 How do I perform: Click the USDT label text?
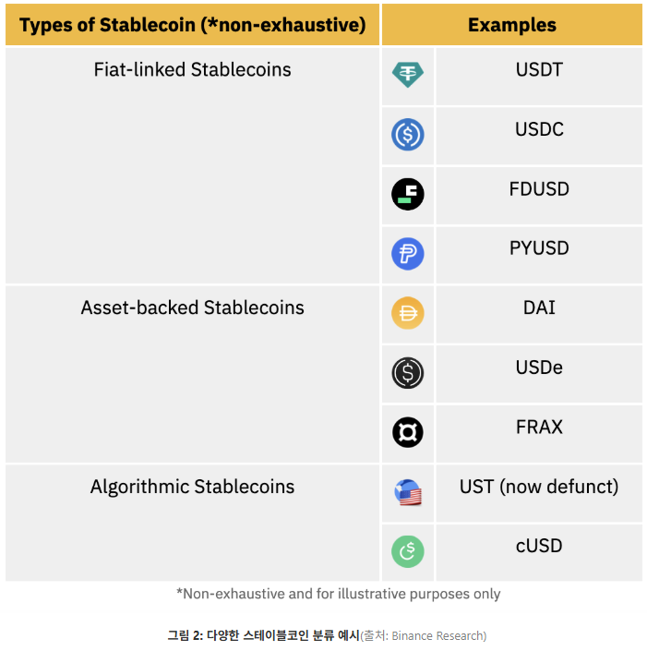point(539,69)
